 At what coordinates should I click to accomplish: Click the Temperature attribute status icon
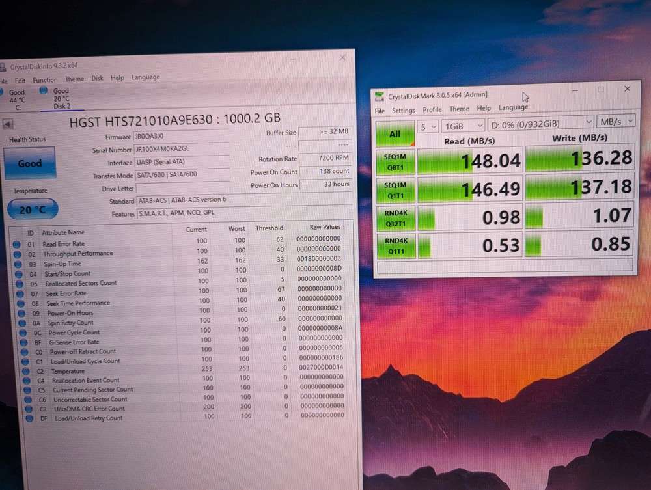click(26, 372)
